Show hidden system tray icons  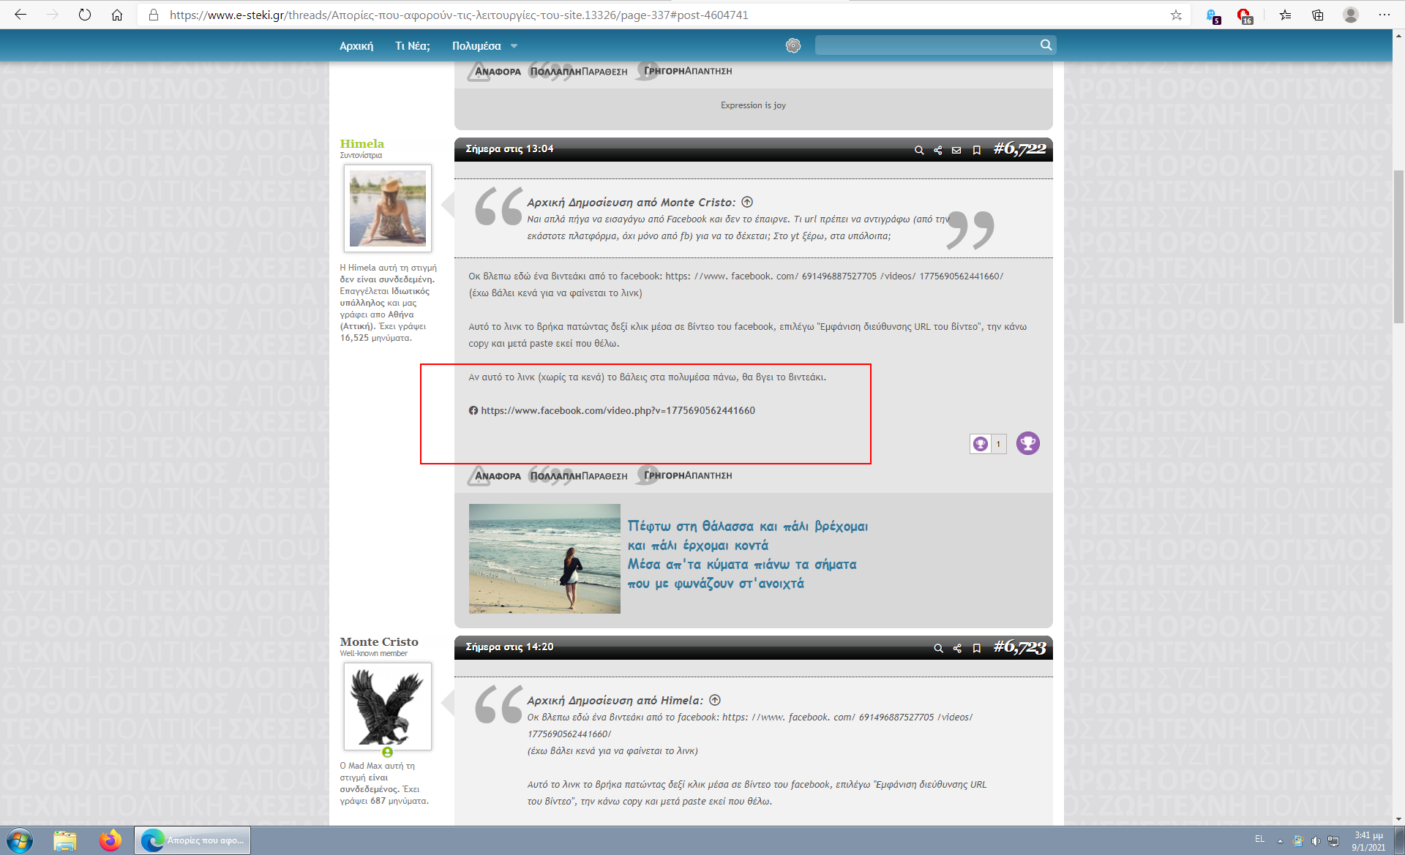[x=1280, y=840]
